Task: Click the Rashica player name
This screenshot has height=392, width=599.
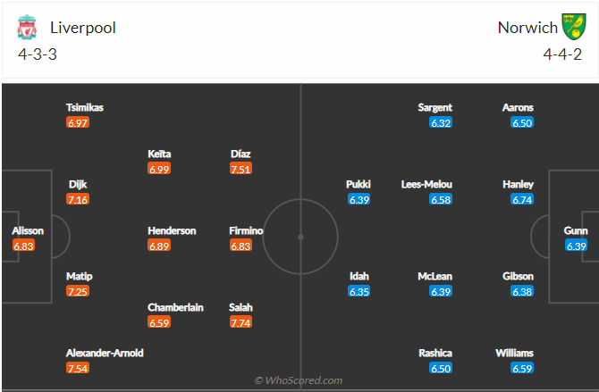Action: (434, 353)
